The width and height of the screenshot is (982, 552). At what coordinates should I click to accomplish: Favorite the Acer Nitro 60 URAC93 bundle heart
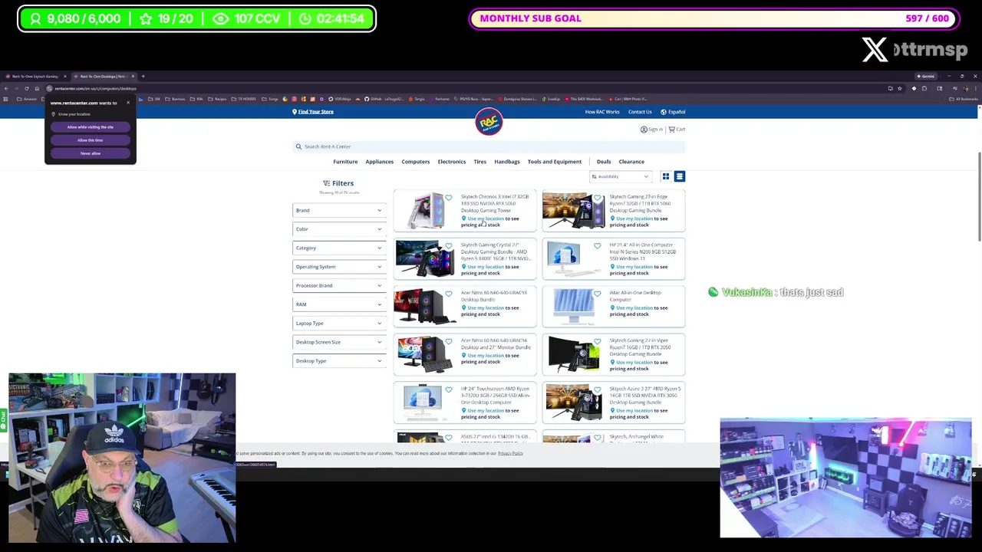point(449,294)
